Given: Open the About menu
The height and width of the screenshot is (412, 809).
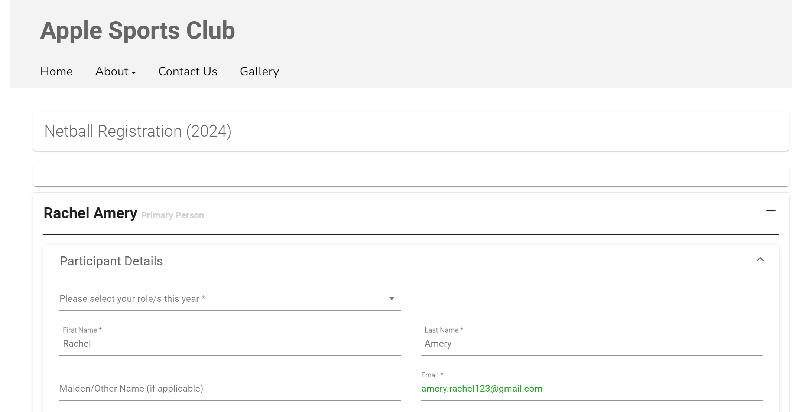Looking at the screenshot, I should tap(116, 71).
